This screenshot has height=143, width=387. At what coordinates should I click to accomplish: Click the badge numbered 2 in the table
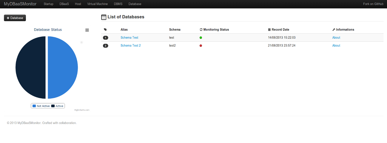(105, 46)
